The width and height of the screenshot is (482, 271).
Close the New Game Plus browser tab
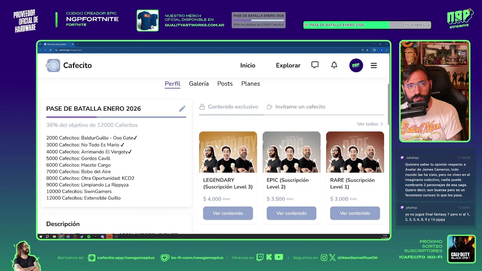[x=73, y=44]
